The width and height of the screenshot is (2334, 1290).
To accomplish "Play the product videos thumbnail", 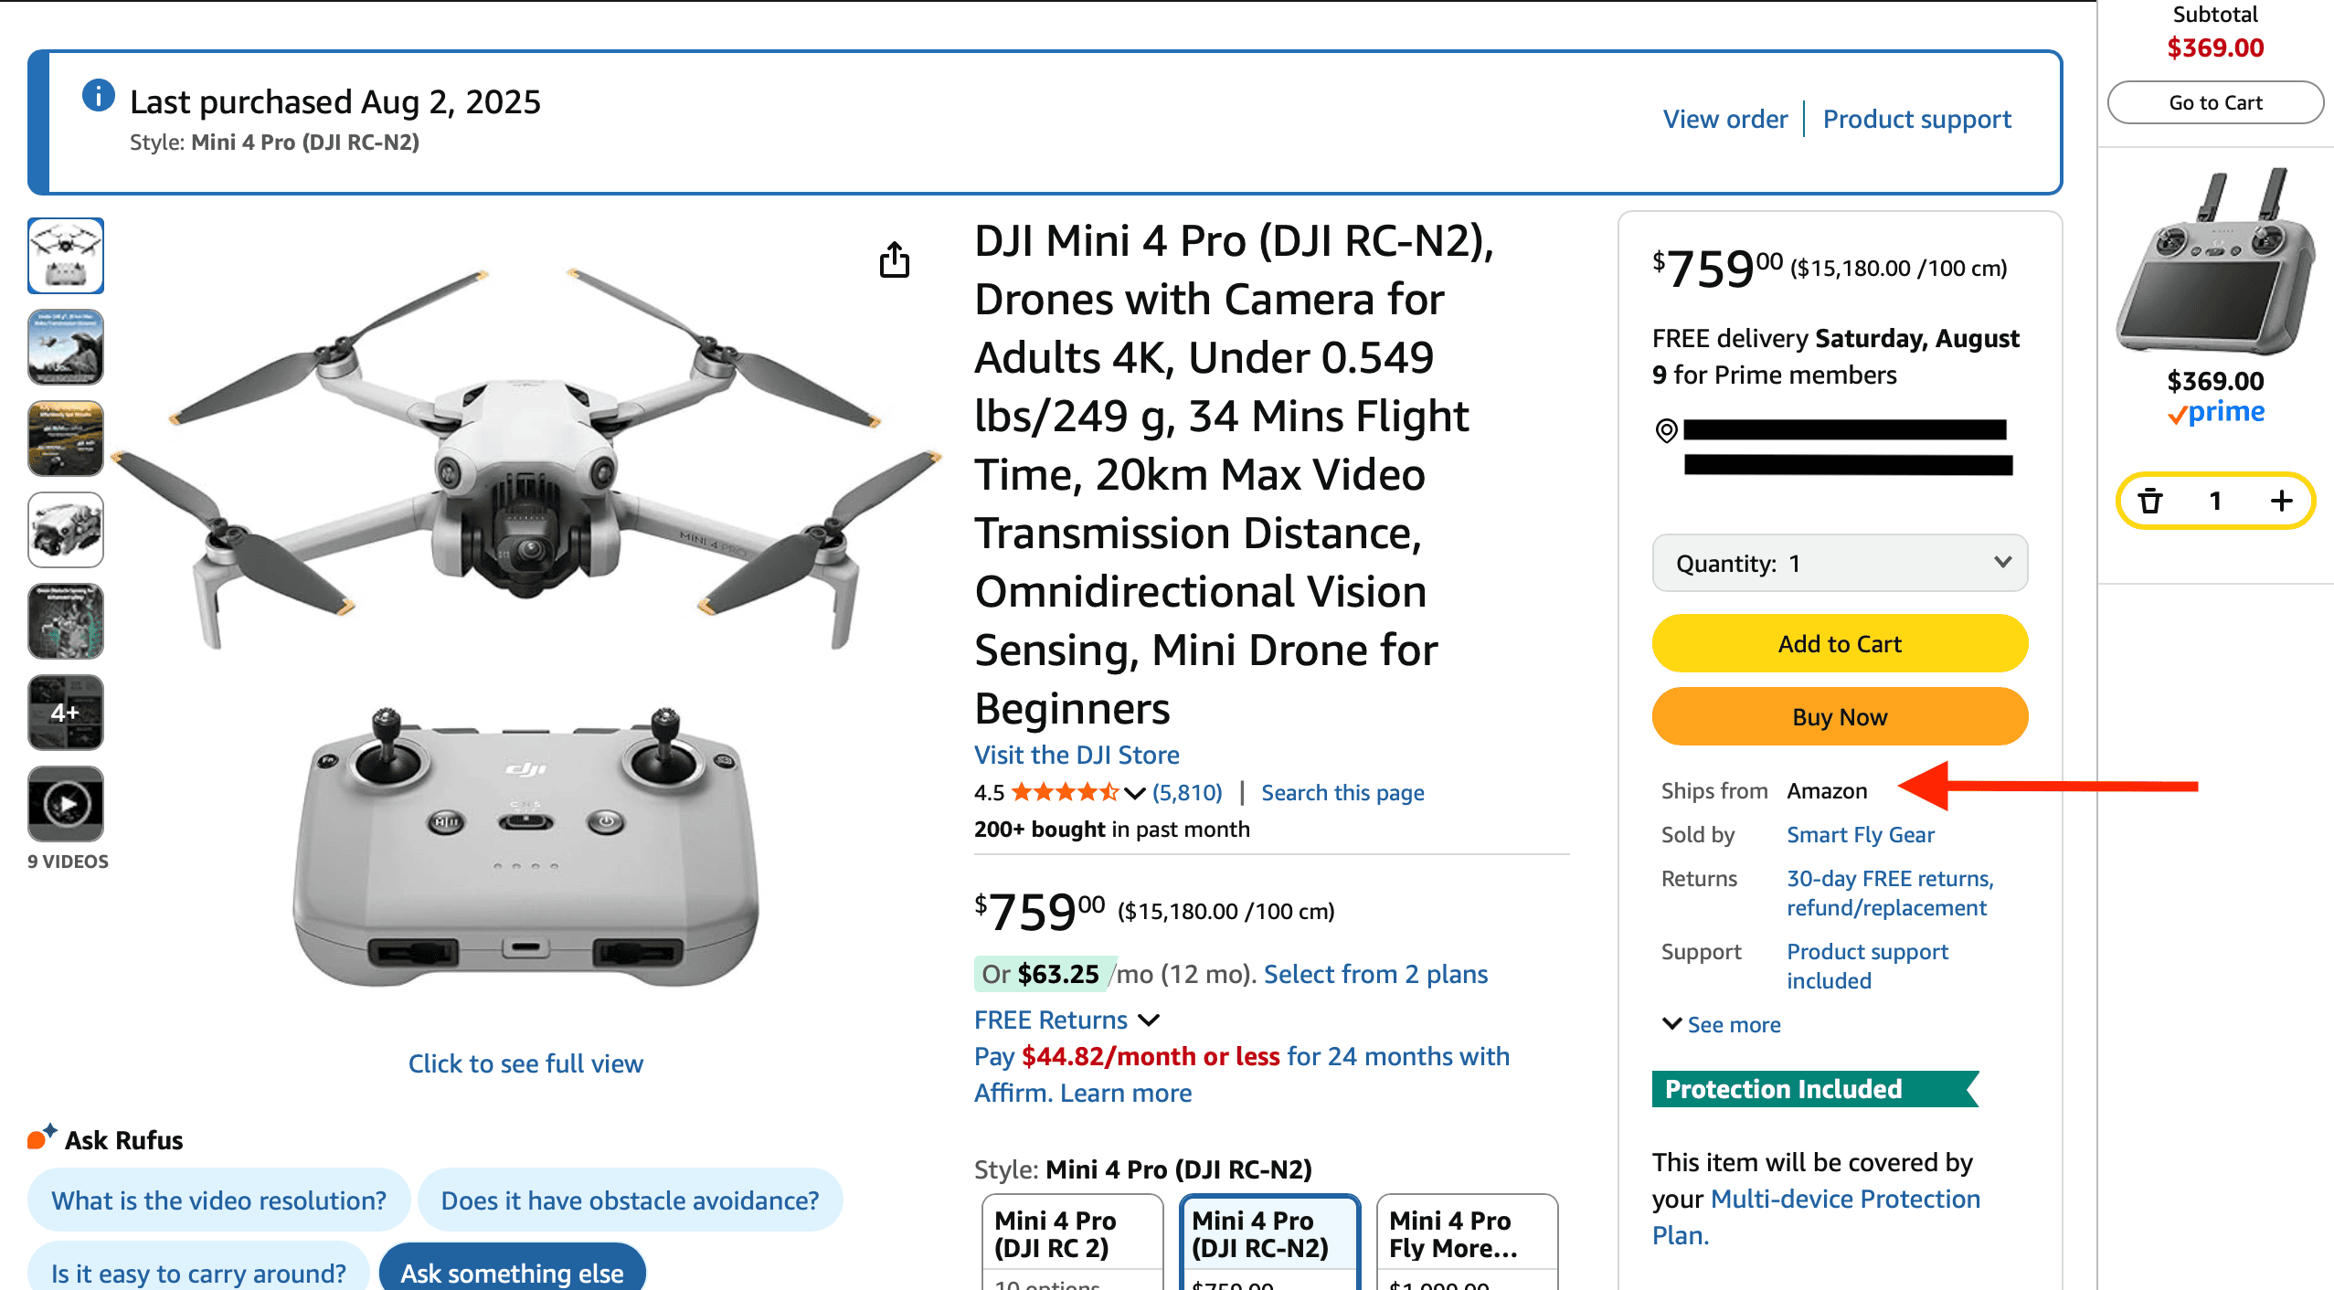I will point(66,804).
